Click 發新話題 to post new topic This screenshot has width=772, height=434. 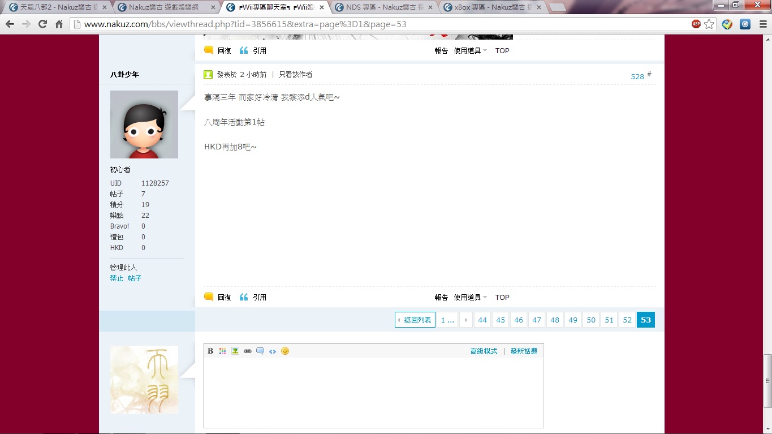click(x=524, y=351)
